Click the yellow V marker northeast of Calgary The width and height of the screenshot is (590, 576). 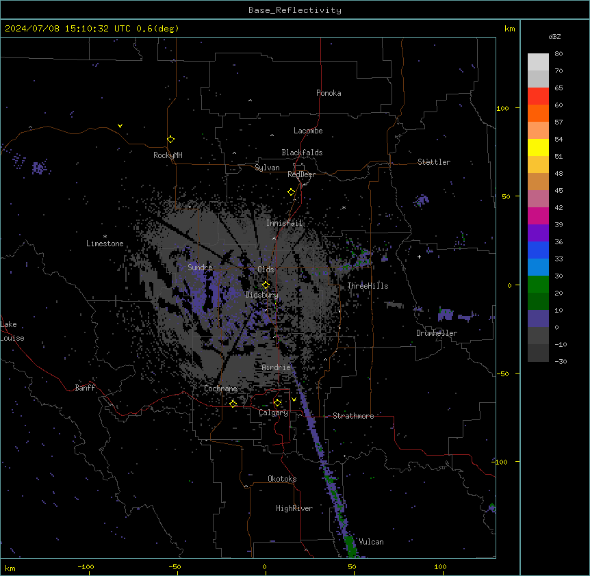(x=294, y=400)
